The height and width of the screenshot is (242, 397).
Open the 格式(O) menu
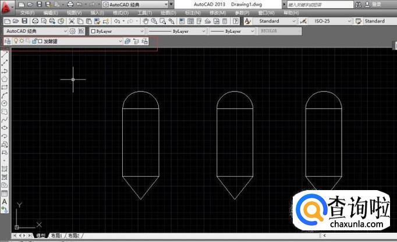click(121, 12)
